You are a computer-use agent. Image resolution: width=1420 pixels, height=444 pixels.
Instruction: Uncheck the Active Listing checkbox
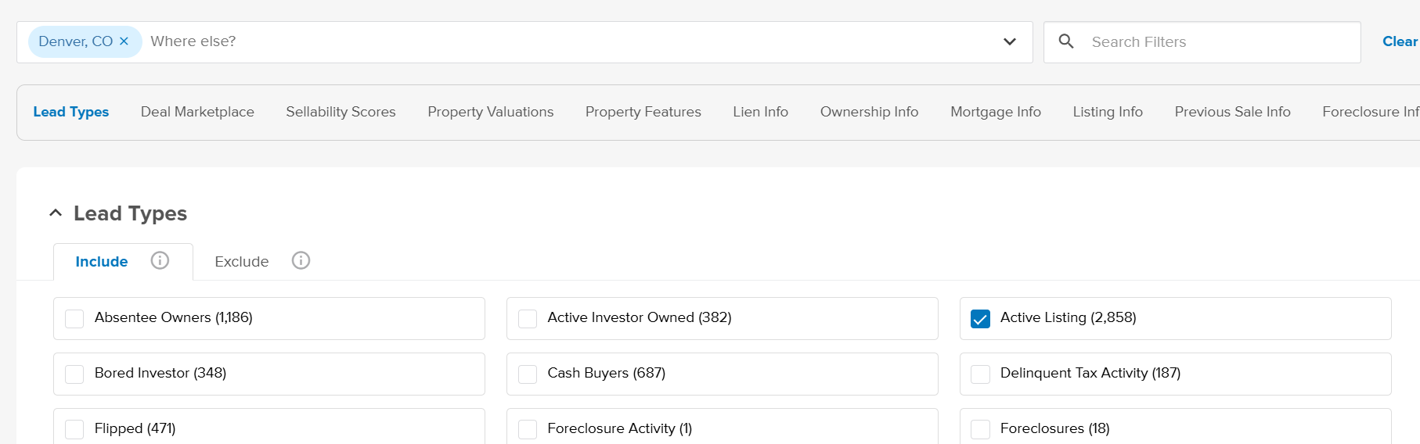(980, 319)
